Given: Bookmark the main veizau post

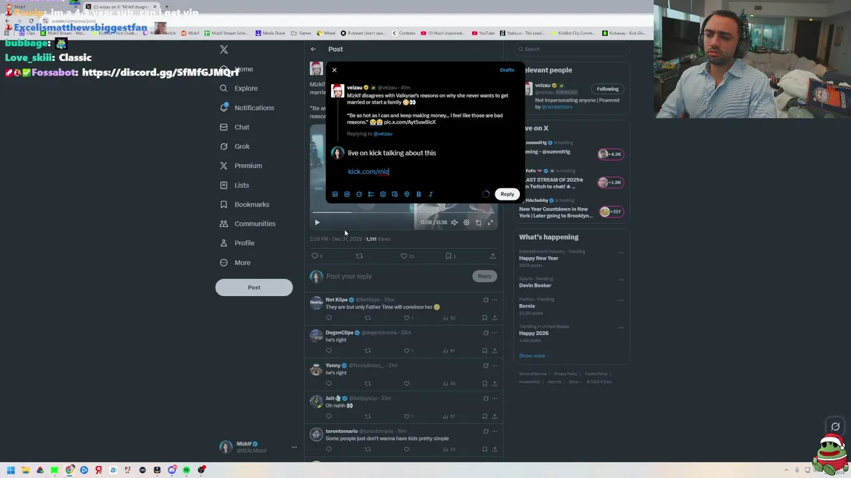Looking at the screenshot, I should tap(448, 256).
